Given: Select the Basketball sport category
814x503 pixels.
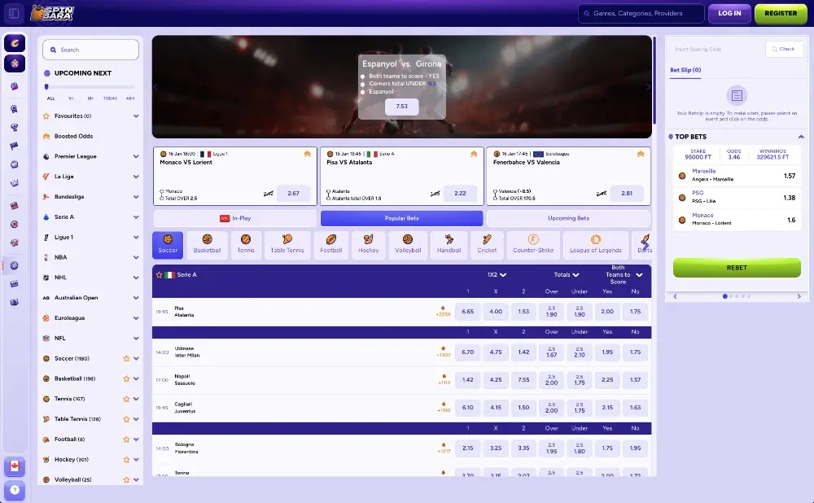Looking at the screenshot, I should (207, 244).
